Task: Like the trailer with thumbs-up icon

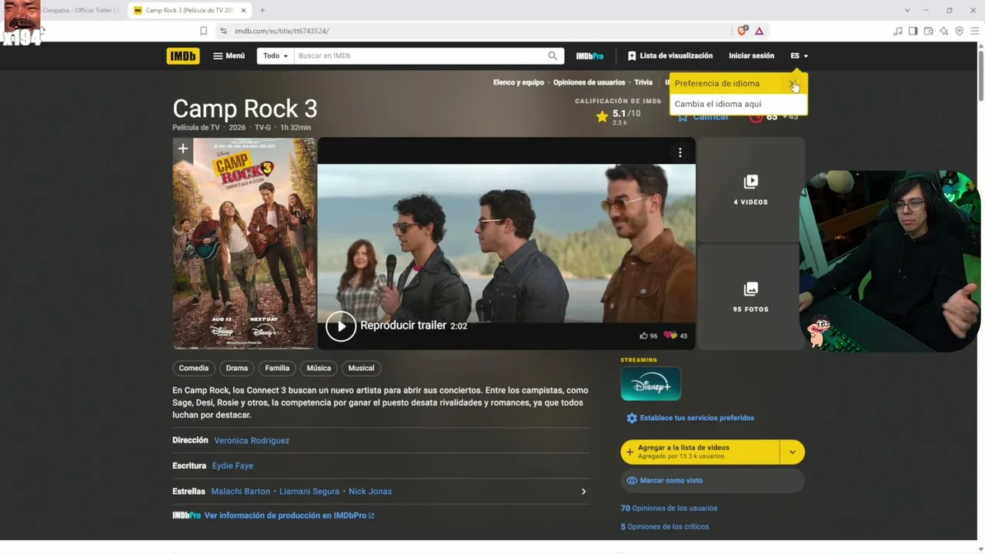Action: (643, 335)
